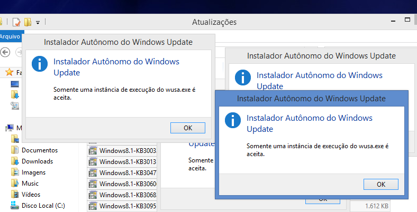
Task: Click the blue title bar of the front dialog
Action: [311, 98]
